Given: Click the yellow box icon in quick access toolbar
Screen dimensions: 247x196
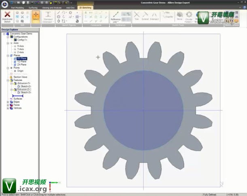Looking at the screenshot, I should point(51,3).
